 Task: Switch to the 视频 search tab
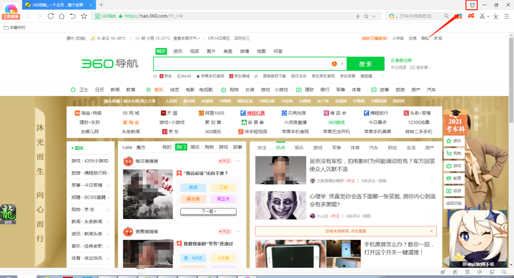click(194, 51)
